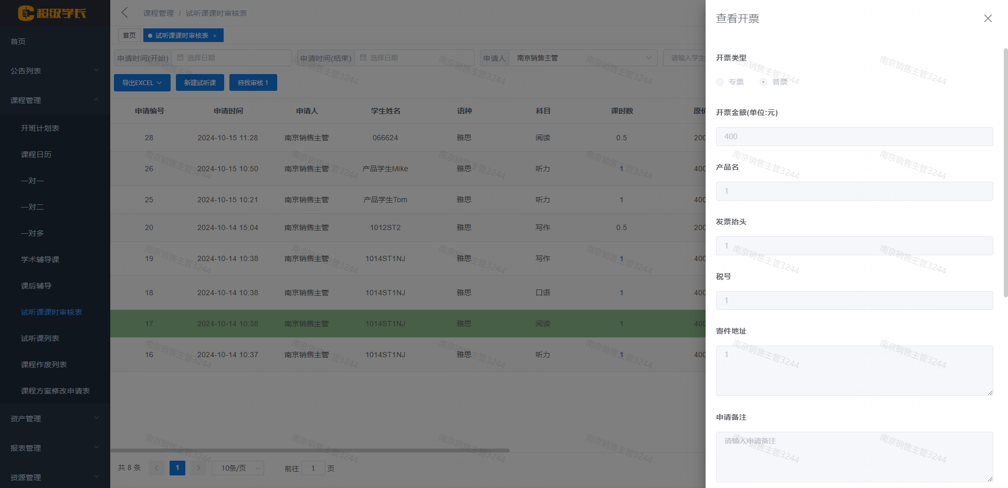Open the 10条/页 page size dropdown
The height and width of the screenshot is (488, 1008).
[x=237, y=468]
